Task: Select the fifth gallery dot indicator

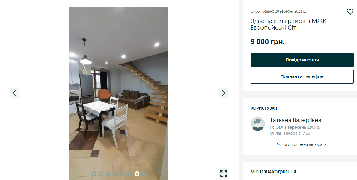Action: [123, 174]
